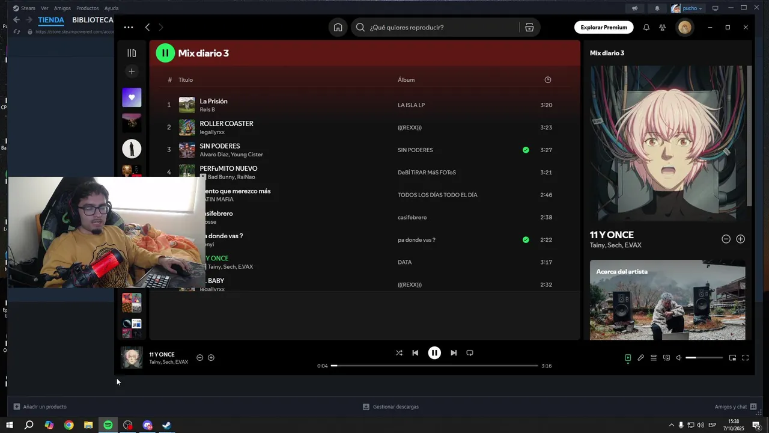Open Amigos y chat in Steam
This screenshot has height=433, width=769.
pyautogui.click(x=735, y=407)
